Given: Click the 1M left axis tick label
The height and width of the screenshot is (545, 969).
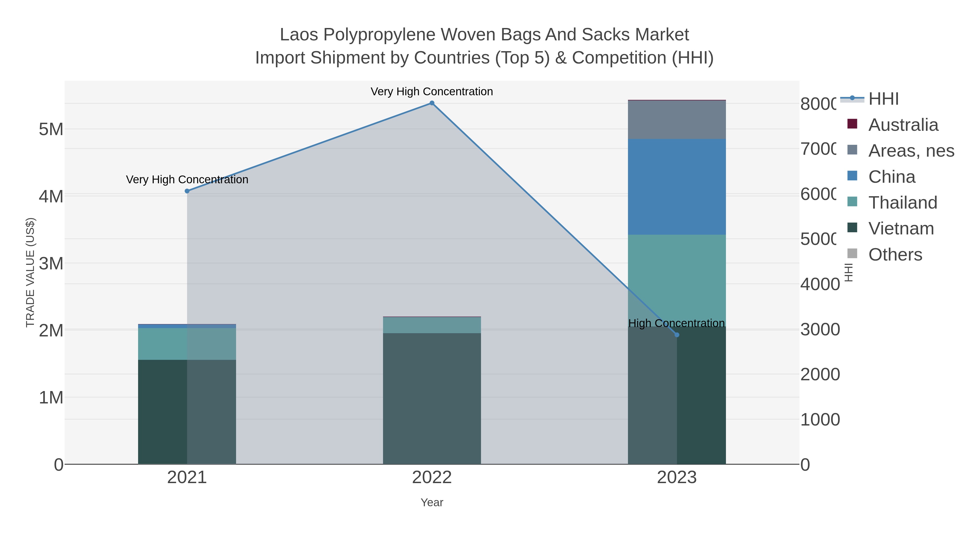Looking at the screenshot, I should coord(51,398).
